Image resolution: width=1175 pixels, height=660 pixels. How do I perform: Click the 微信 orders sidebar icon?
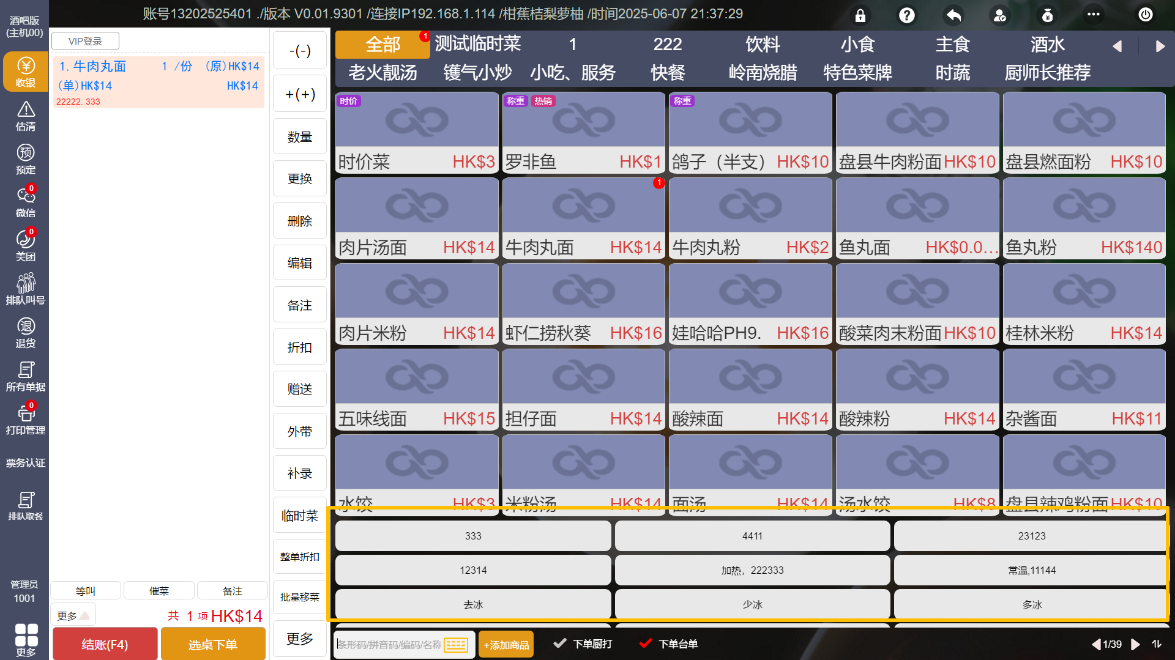pos(25,202)
